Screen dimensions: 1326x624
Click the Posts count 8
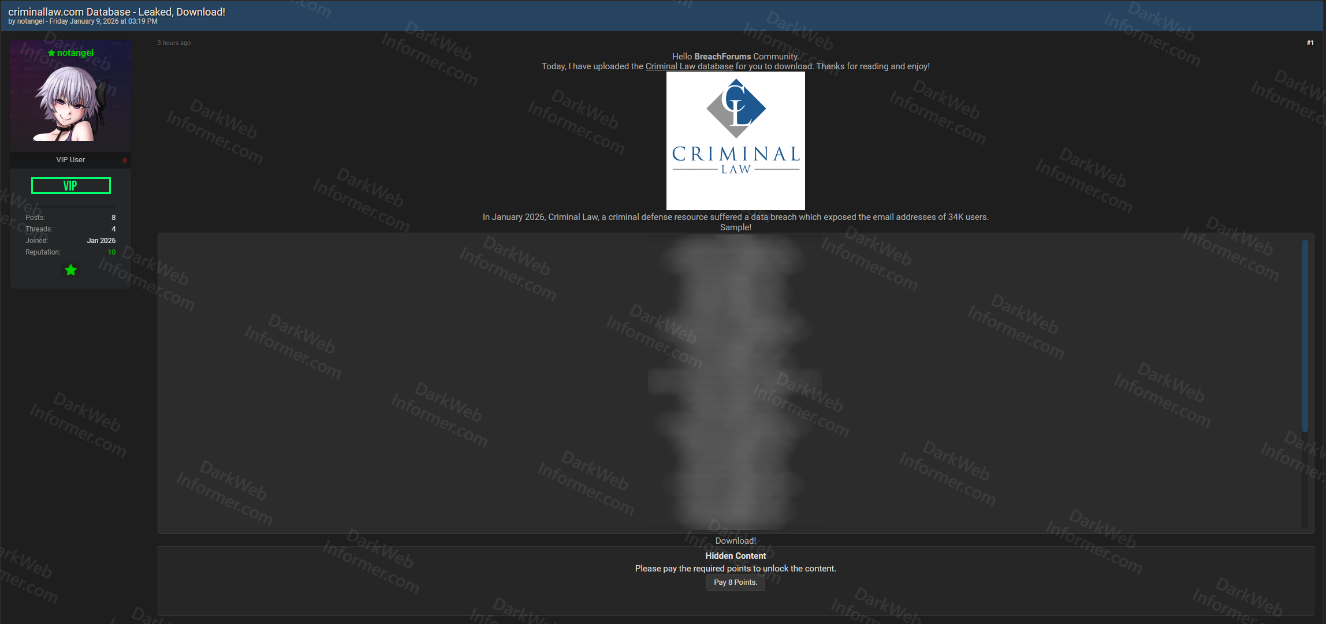pos(113,218)
